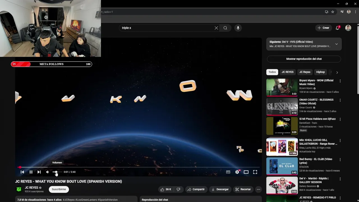
Task: Click the Compartir share button
Action: coord(196,189)
